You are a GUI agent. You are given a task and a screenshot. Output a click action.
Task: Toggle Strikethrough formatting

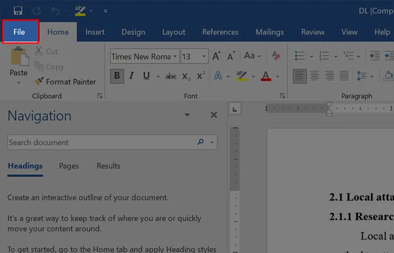(171, 76)
